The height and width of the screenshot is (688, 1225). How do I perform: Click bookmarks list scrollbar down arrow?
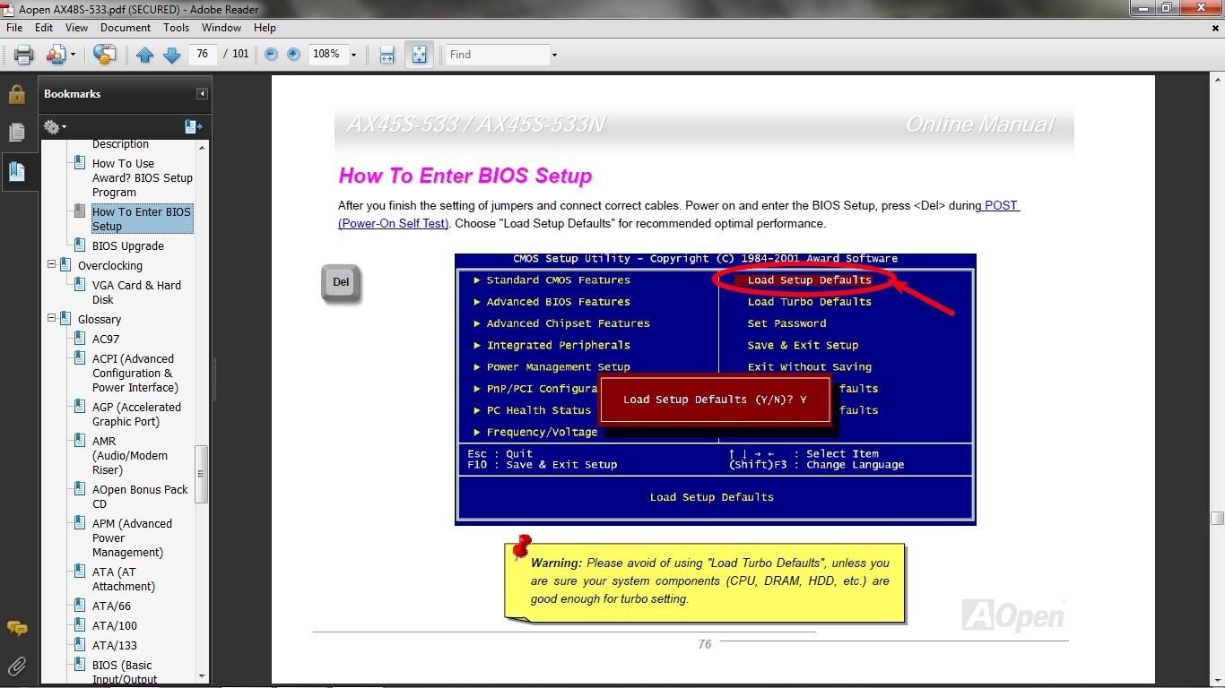pos(202,676)
